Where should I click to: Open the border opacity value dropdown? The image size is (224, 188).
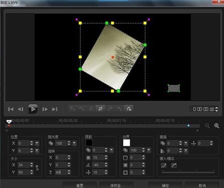pyautogui.click(x=148, y=150)
